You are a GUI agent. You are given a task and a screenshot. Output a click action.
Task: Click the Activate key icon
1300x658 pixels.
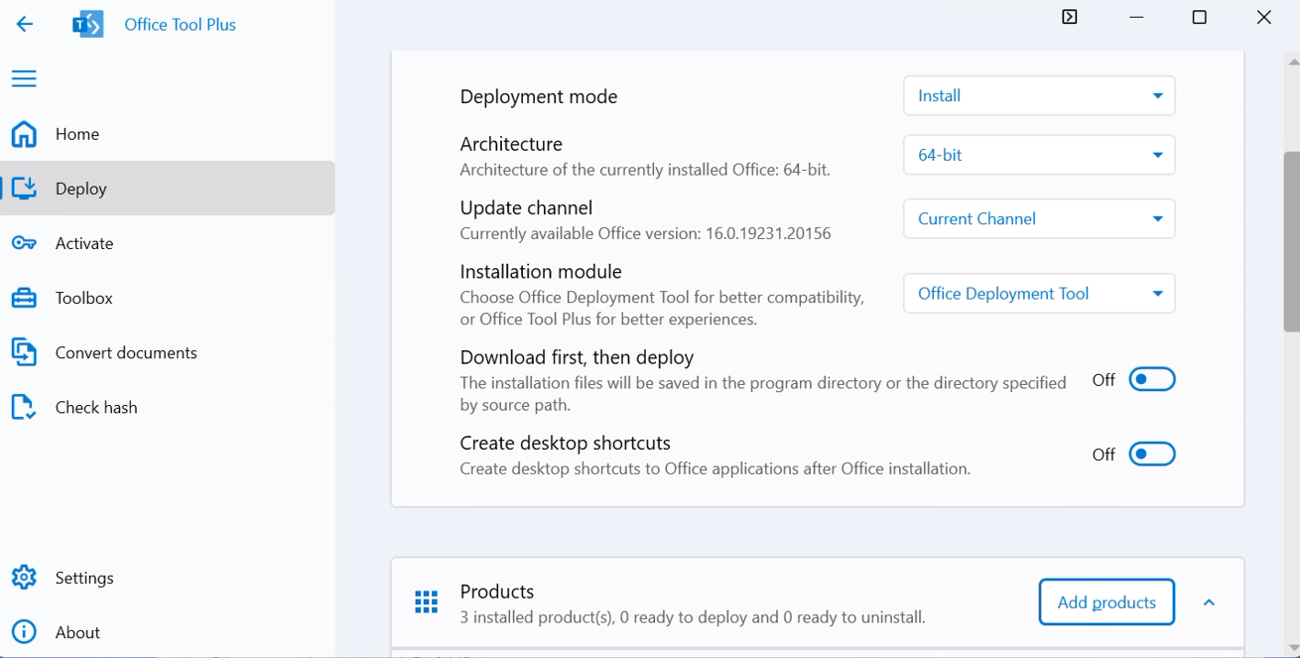[x=24, y=243]
